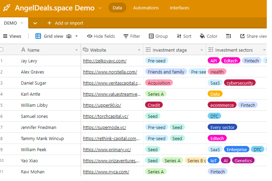Click the ecommerce sector tag
The image size is (272, 181).
(x=222, y=105)
